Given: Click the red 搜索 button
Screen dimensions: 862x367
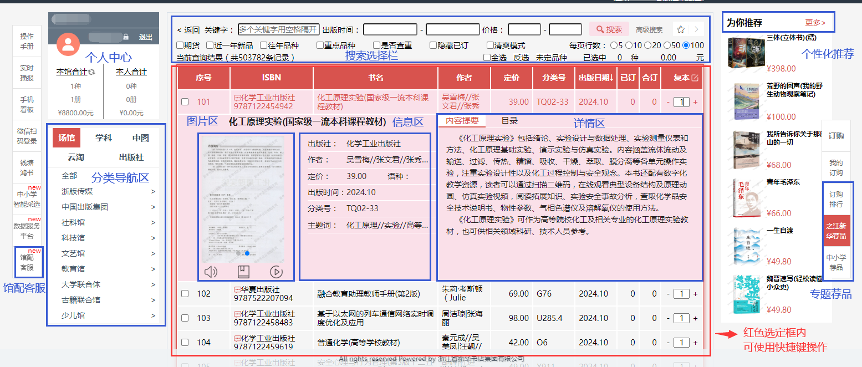Looking at the screenshot, I should pyautogui.click(x=609, y=29).
